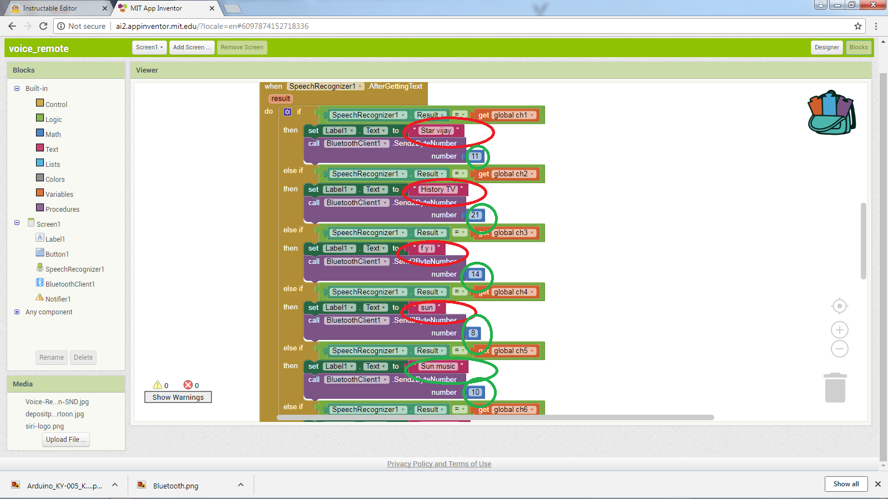
Task: Click the number 11 value block
Action: click(475, 156)
